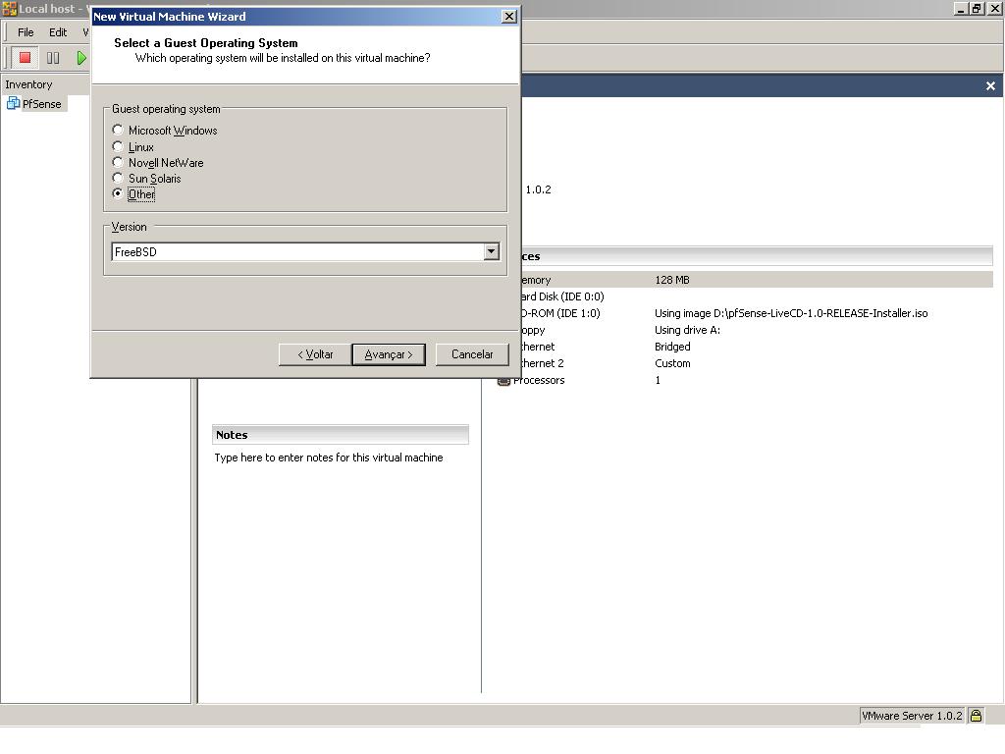Pause the virtual machine from the toolbar
This screenshot has width=1005, height=754.
coord(53,58)
